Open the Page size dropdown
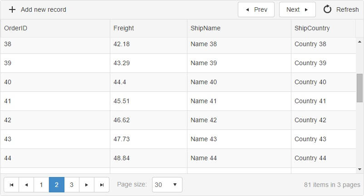Screen dimensions: 364x196 coord(167,185)
